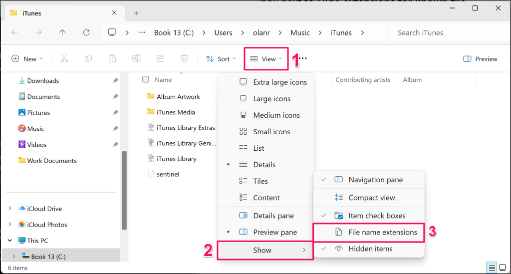Screen dimensions: 511x274
Task: Choose Tiles view
Action: point(266,181)
